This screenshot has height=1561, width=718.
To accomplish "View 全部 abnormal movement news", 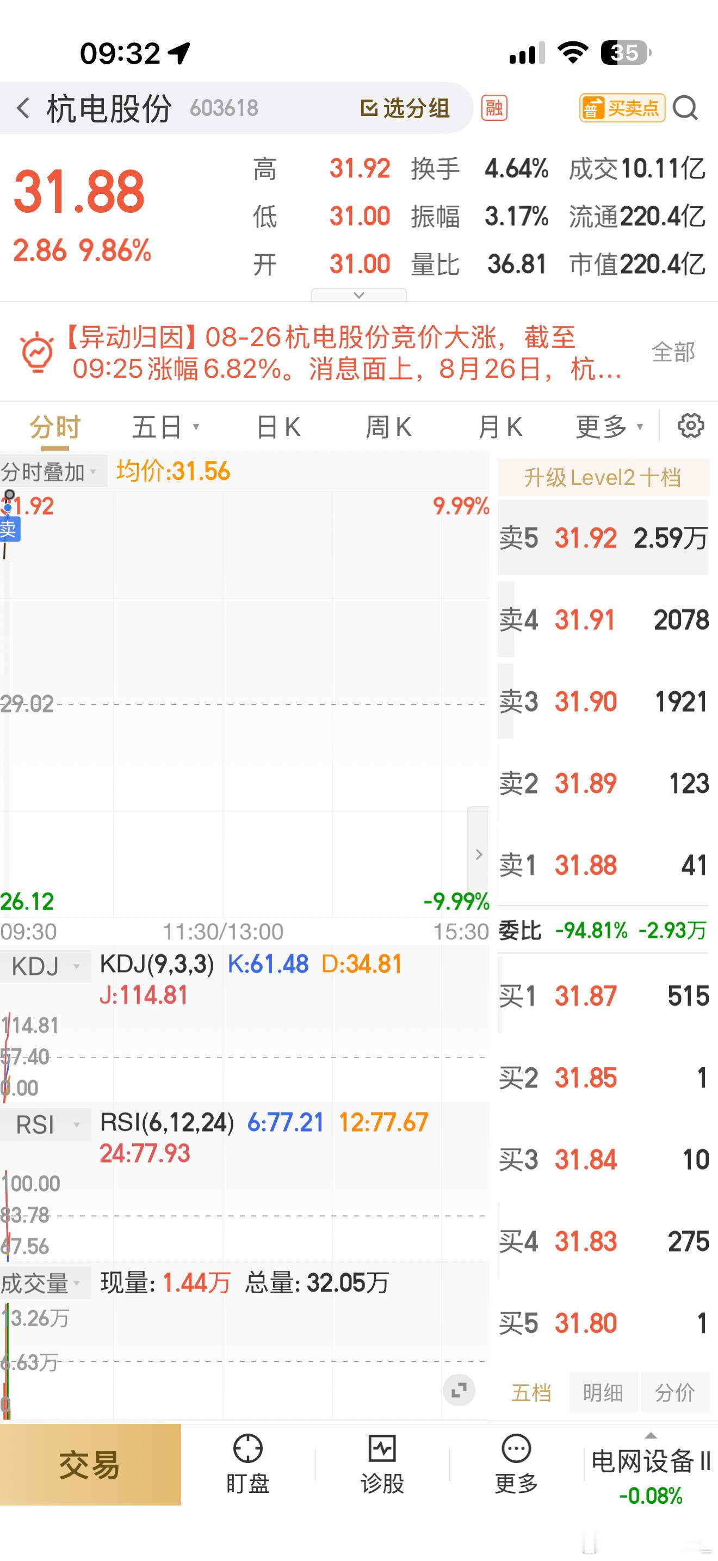I will coord(673,352).
